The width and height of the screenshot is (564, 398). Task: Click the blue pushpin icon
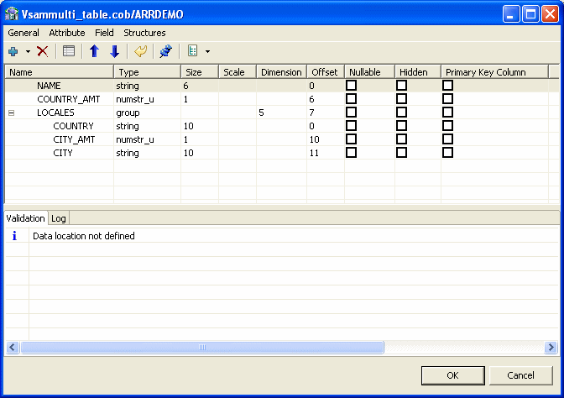pos(165,51)
